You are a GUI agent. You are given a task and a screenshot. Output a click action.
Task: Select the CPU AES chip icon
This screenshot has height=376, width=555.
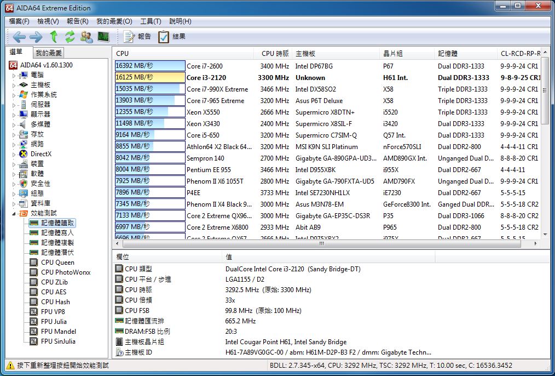pos(33,292)
